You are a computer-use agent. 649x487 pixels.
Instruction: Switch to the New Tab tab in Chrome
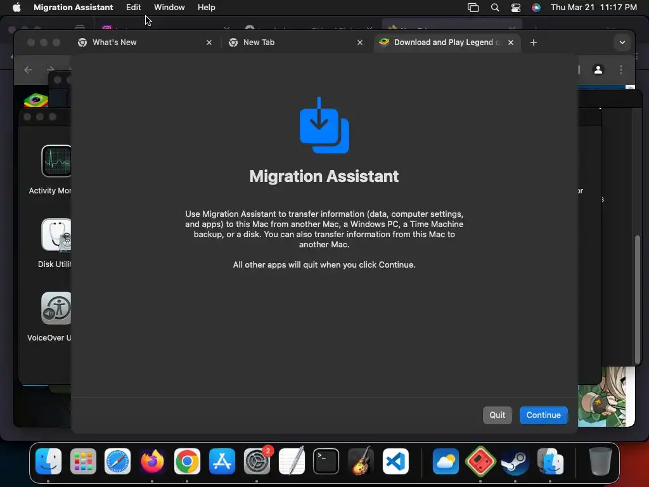tap(296, 42)
